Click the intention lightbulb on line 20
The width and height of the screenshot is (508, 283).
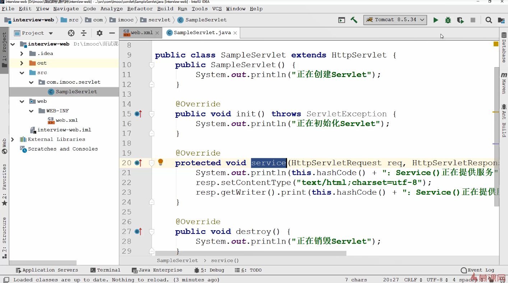pos(161,162)
